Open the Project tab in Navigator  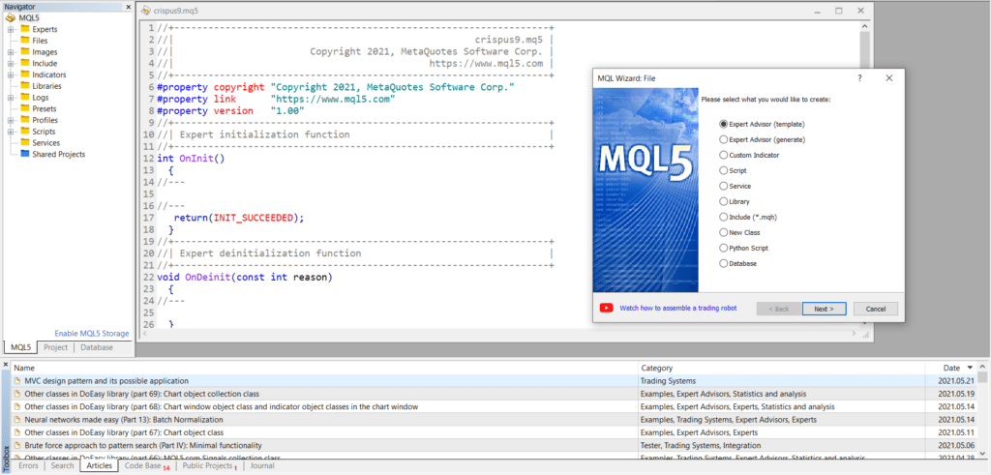[x=55, y=347]
